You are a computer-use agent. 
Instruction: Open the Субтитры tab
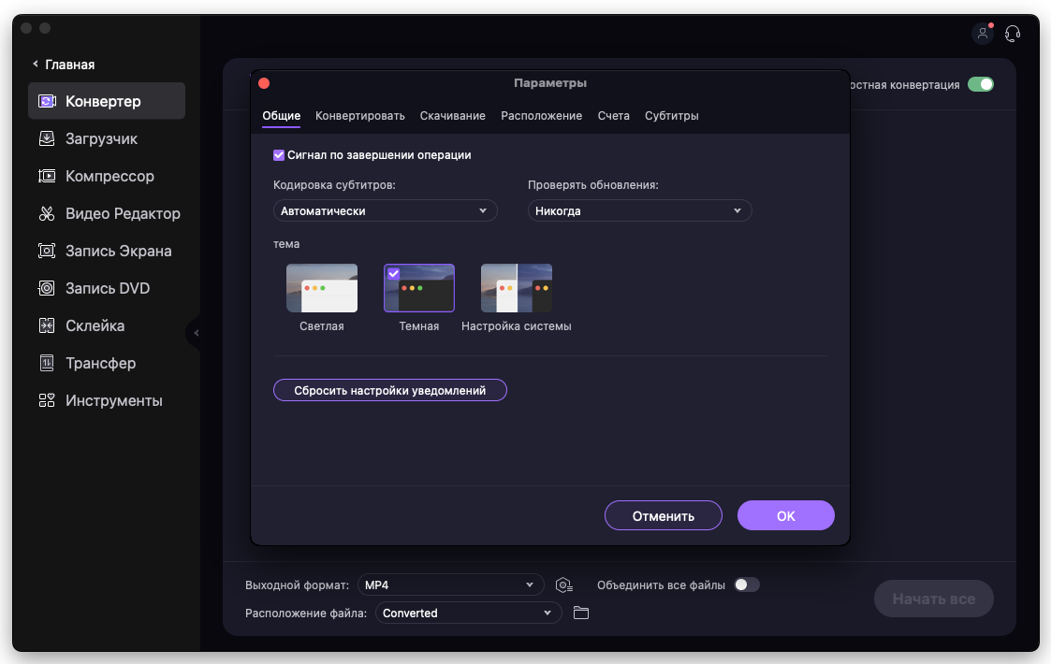click(671, 116)
